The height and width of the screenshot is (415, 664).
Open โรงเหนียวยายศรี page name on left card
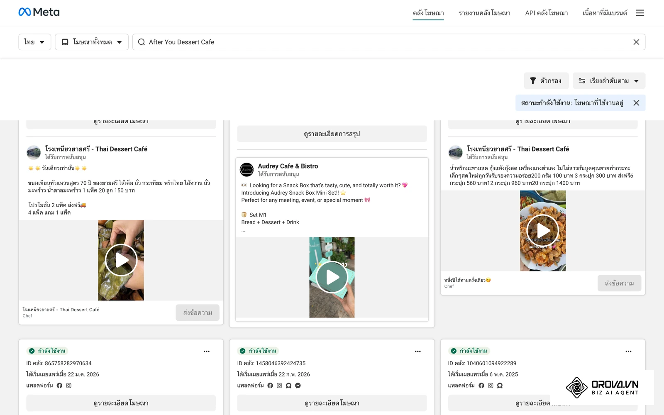pyautogui.click(x=96, y=149)
